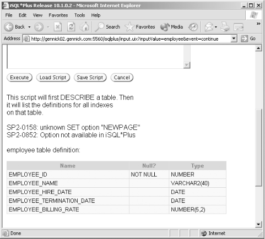Click the page scrollbar up arrow
Viewport: 265px width, 239px height.
point(258,48)
